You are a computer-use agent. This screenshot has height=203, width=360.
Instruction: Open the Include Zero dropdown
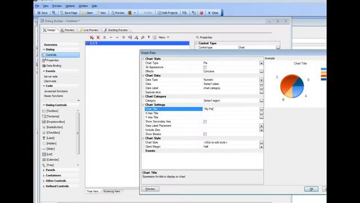(x=261, y=130)
